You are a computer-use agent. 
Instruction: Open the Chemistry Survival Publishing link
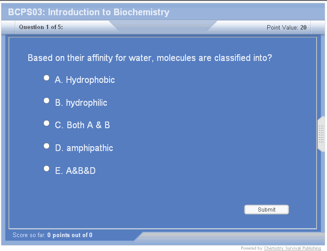292,248
